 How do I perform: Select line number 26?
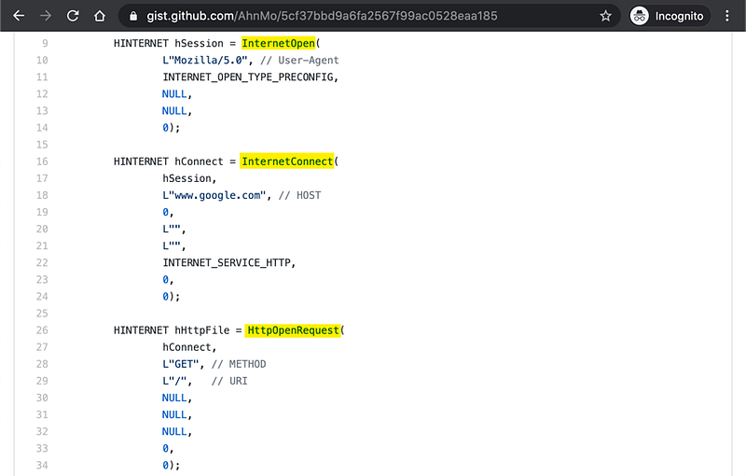point(42,330)
